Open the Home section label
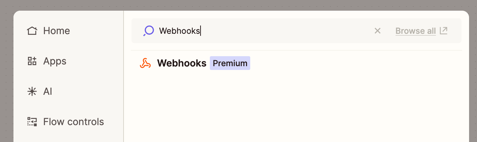The width and height of the screenshot is (477, 142). 57,31
